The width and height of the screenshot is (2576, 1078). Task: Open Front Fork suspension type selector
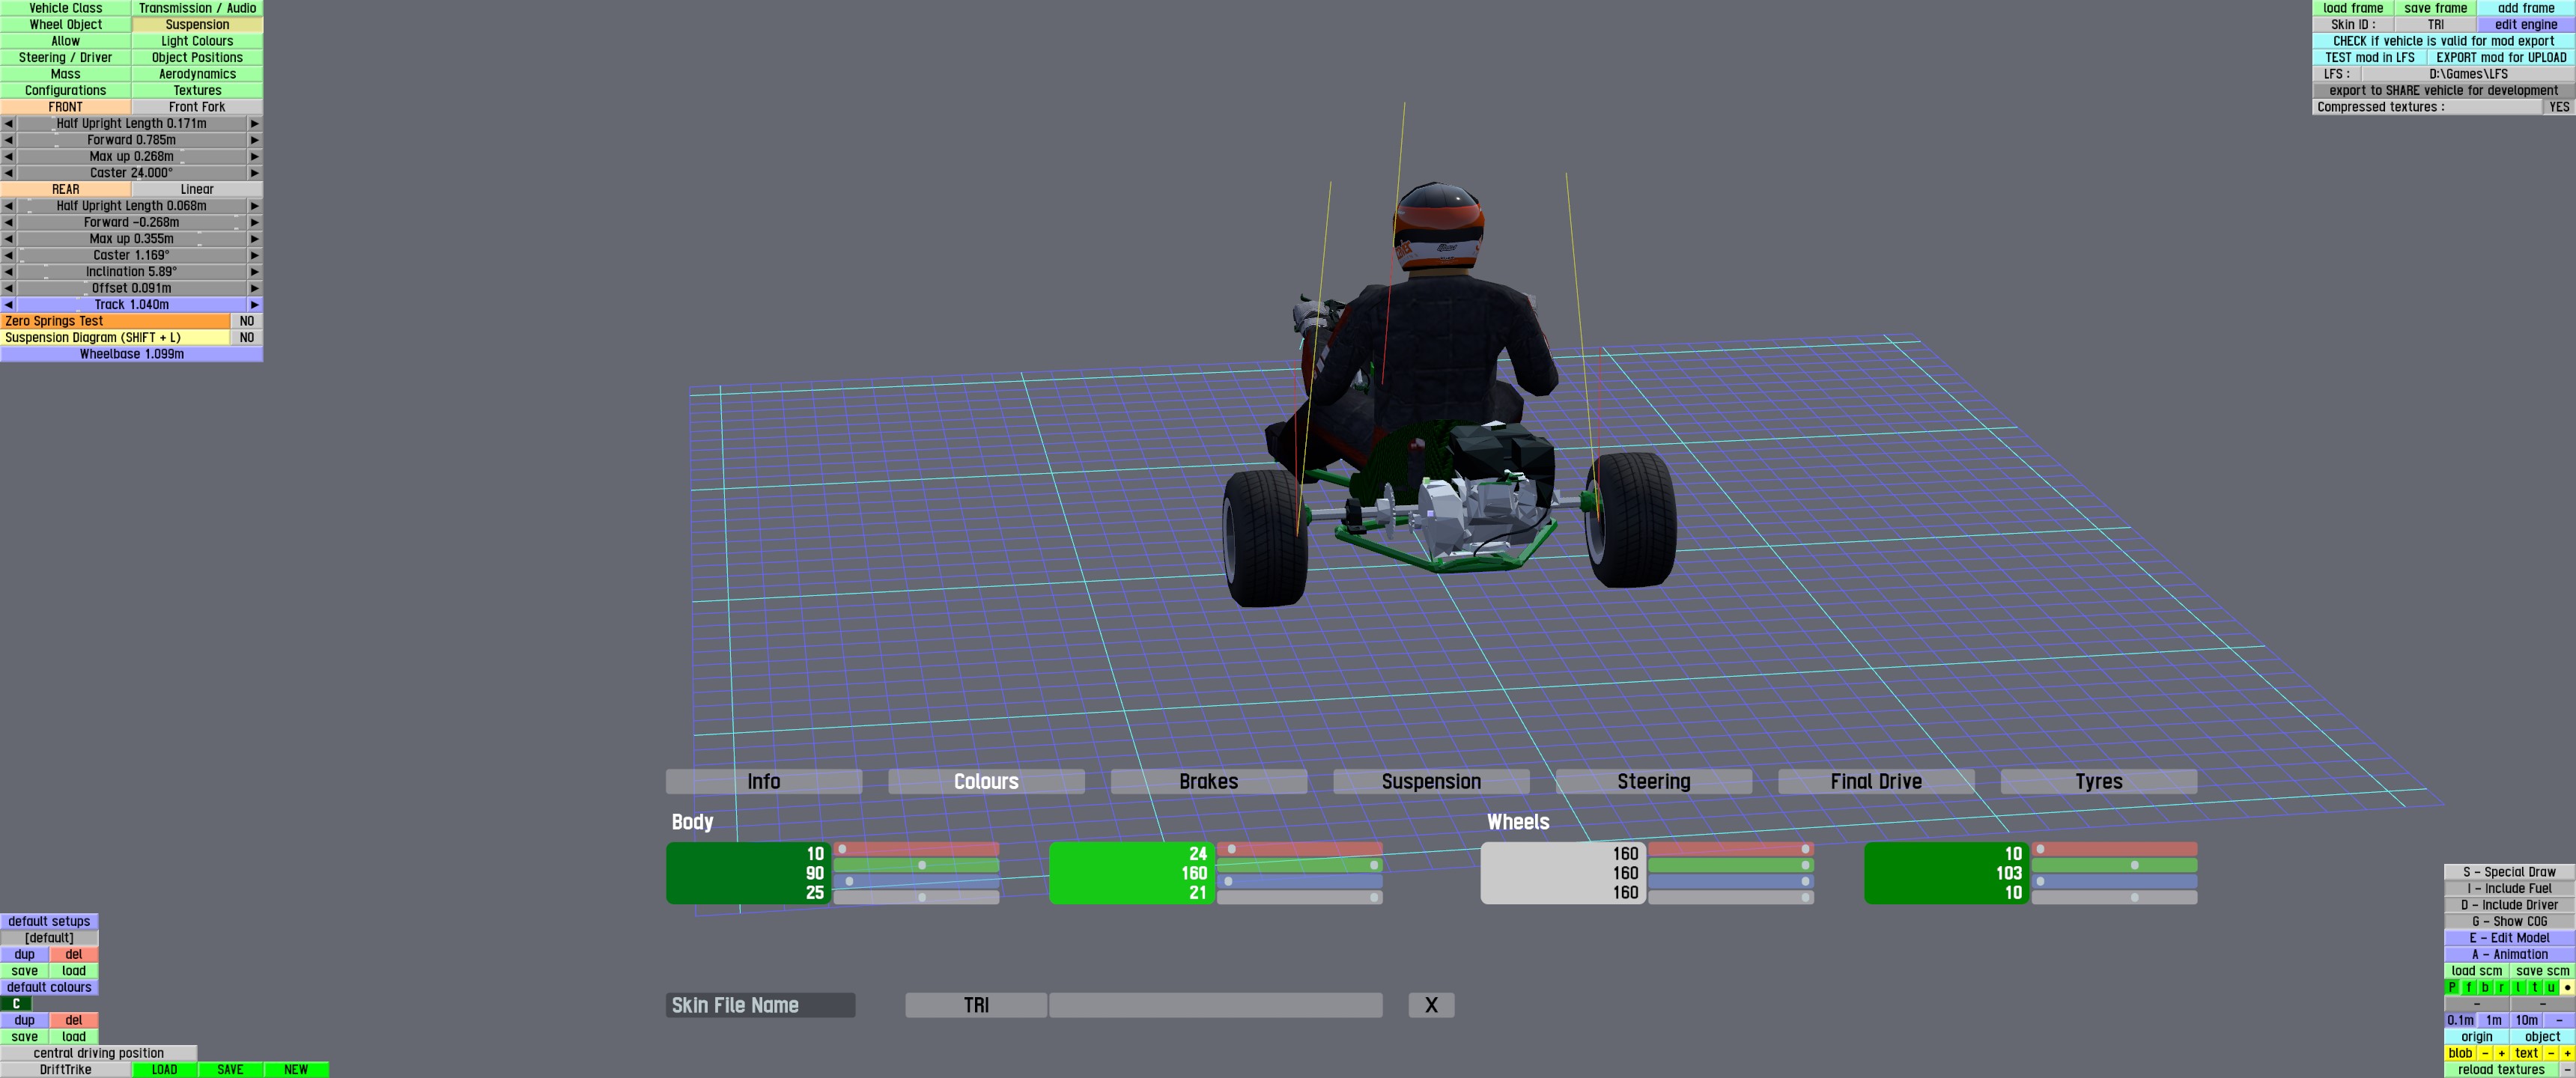[x=197, y=107]
